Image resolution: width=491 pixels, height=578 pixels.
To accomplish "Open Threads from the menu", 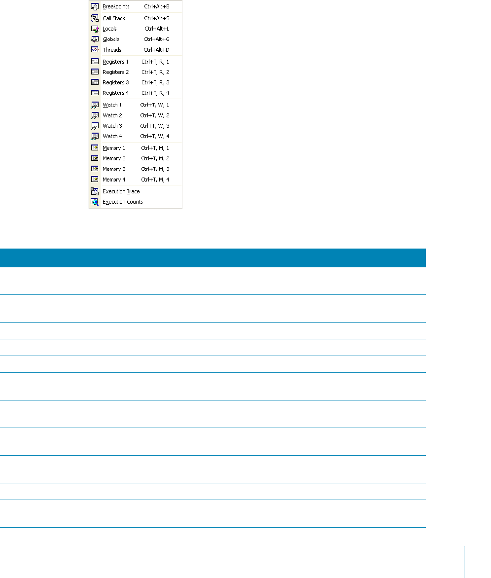I will [136, 50].
